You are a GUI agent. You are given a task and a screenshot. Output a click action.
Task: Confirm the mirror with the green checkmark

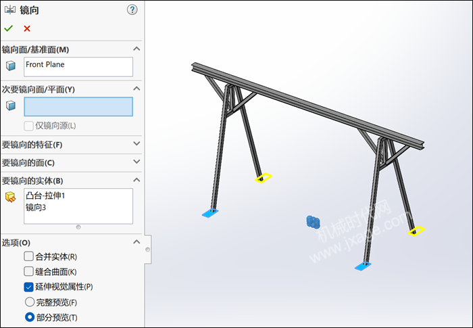click(8, 28)
